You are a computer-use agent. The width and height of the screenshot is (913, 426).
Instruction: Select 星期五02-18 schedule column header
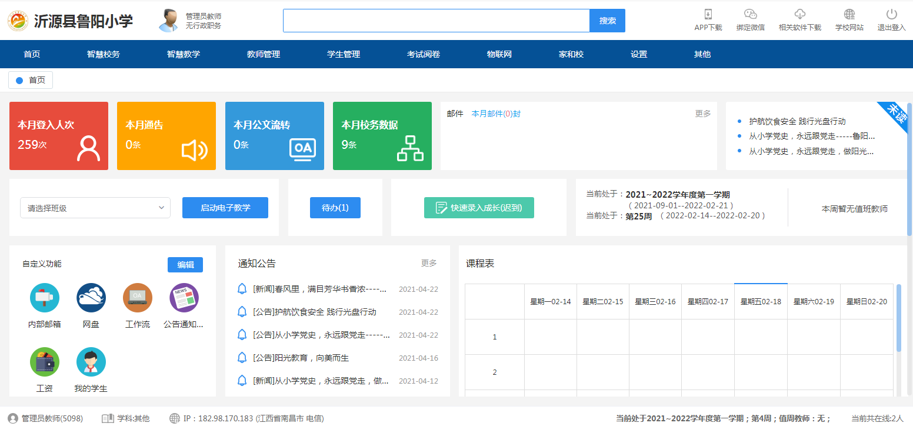point(761,301)
